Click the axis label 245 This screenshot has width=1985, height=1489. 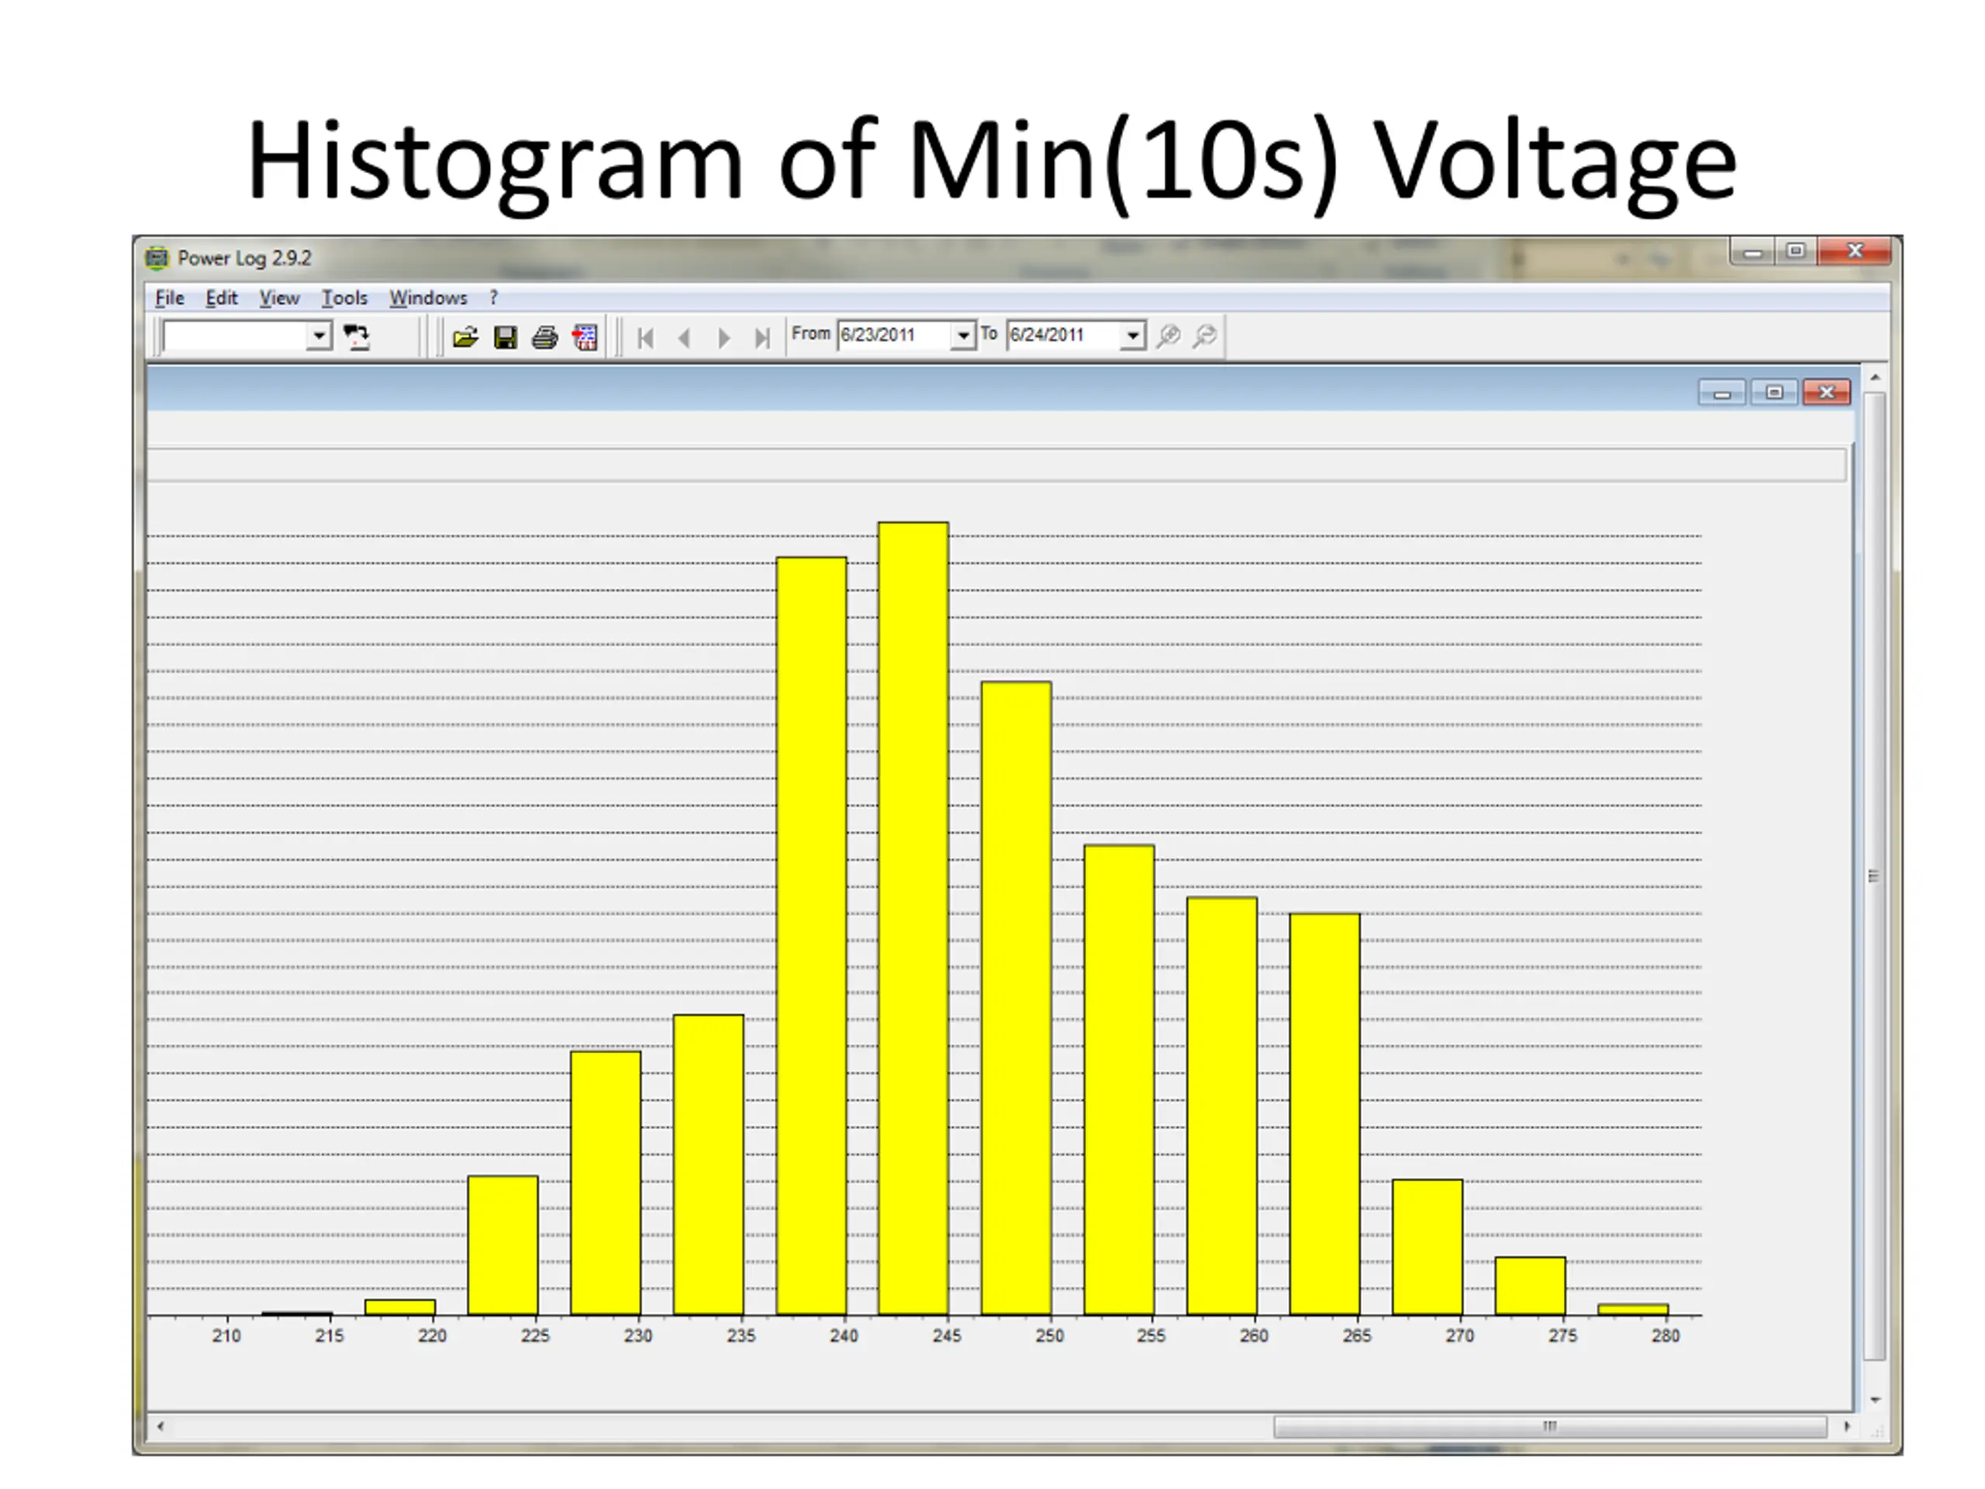946,1335
